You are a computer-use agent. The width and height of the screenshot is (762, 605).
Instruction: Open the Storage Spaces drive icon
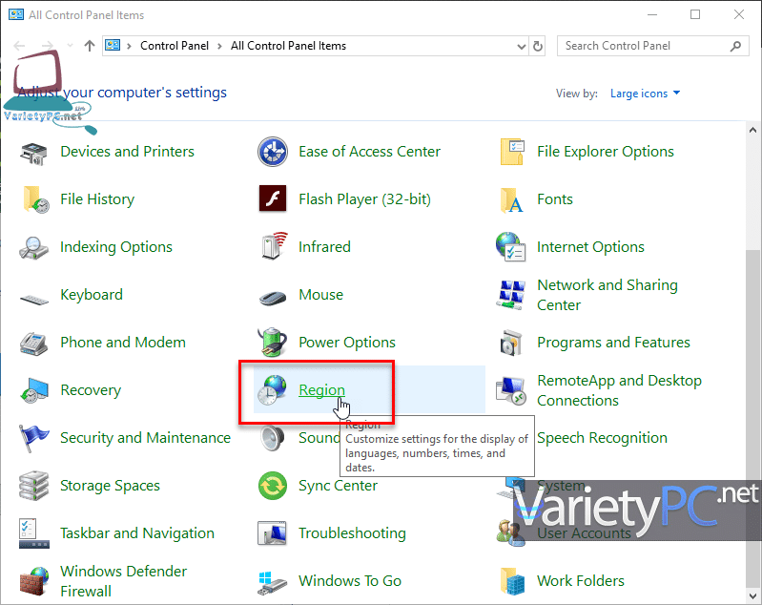(35, 486)
